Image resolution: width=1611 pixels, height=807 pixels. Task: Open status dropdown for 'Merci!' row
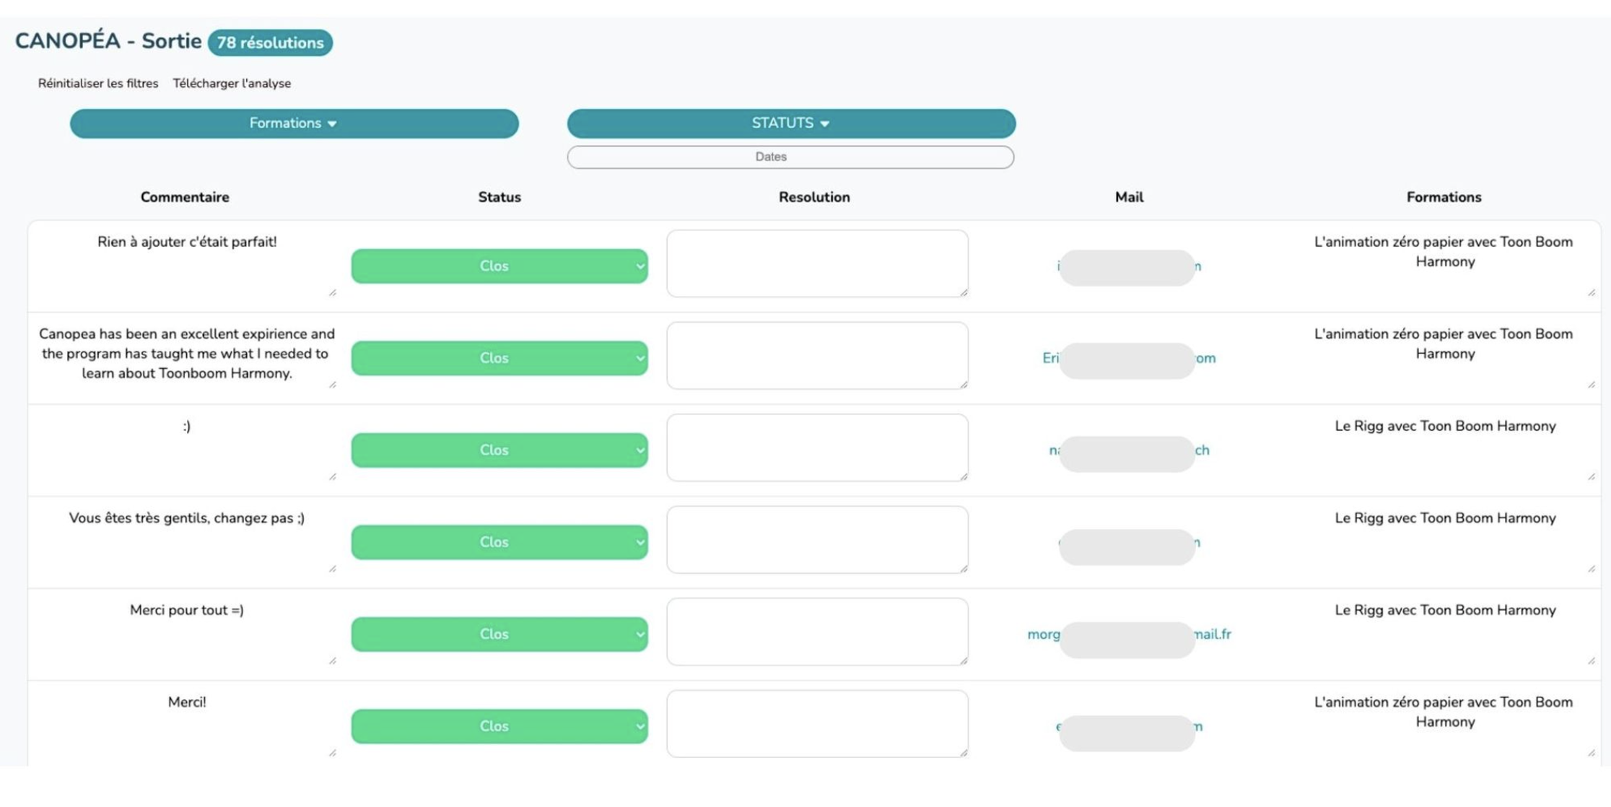click(x=499, y=726)
